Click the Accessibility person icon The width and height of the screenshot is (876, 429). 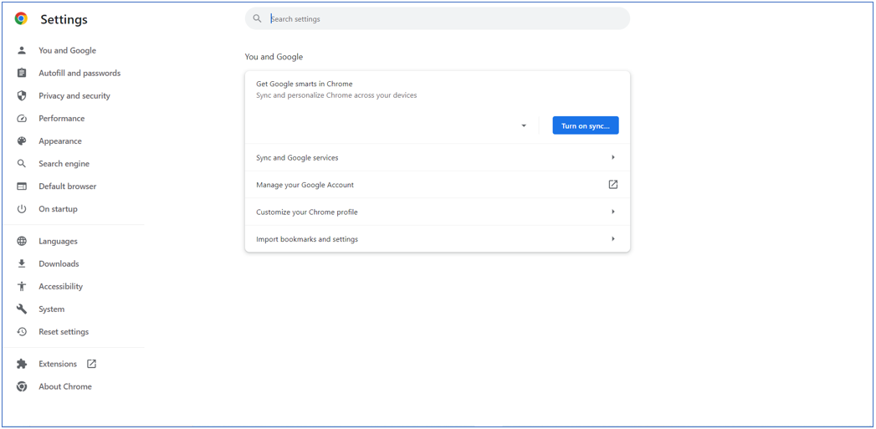22,287
